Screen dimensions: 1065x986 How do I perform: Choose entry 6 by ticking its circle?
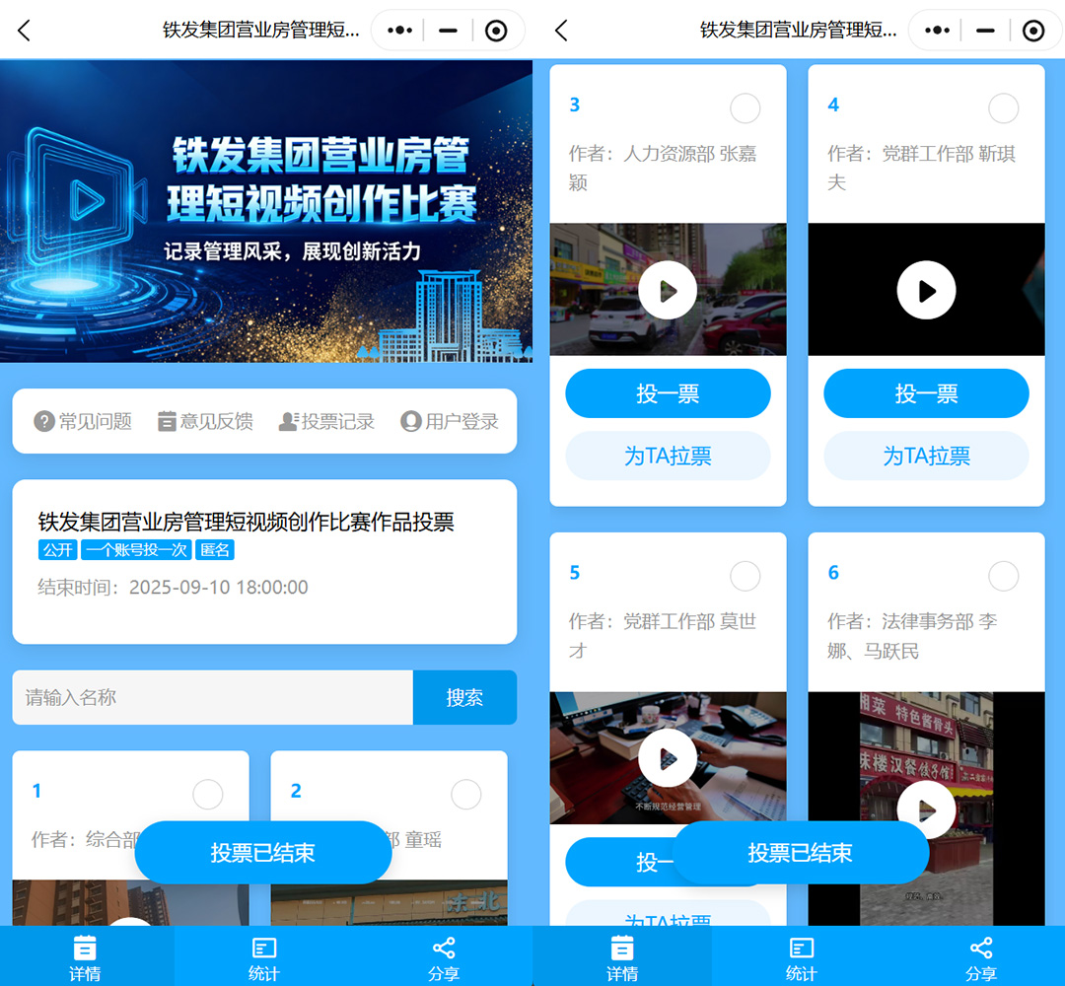[1003, 576]
